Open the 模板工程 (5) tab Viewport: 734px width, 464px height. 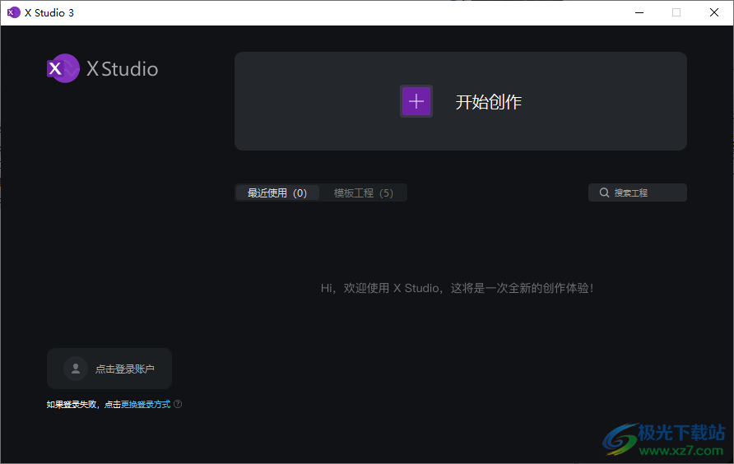[363, 193]
